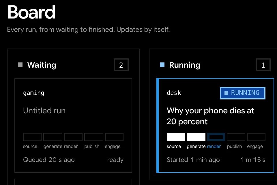Click active render stage box on desk card

coord(216,137)
